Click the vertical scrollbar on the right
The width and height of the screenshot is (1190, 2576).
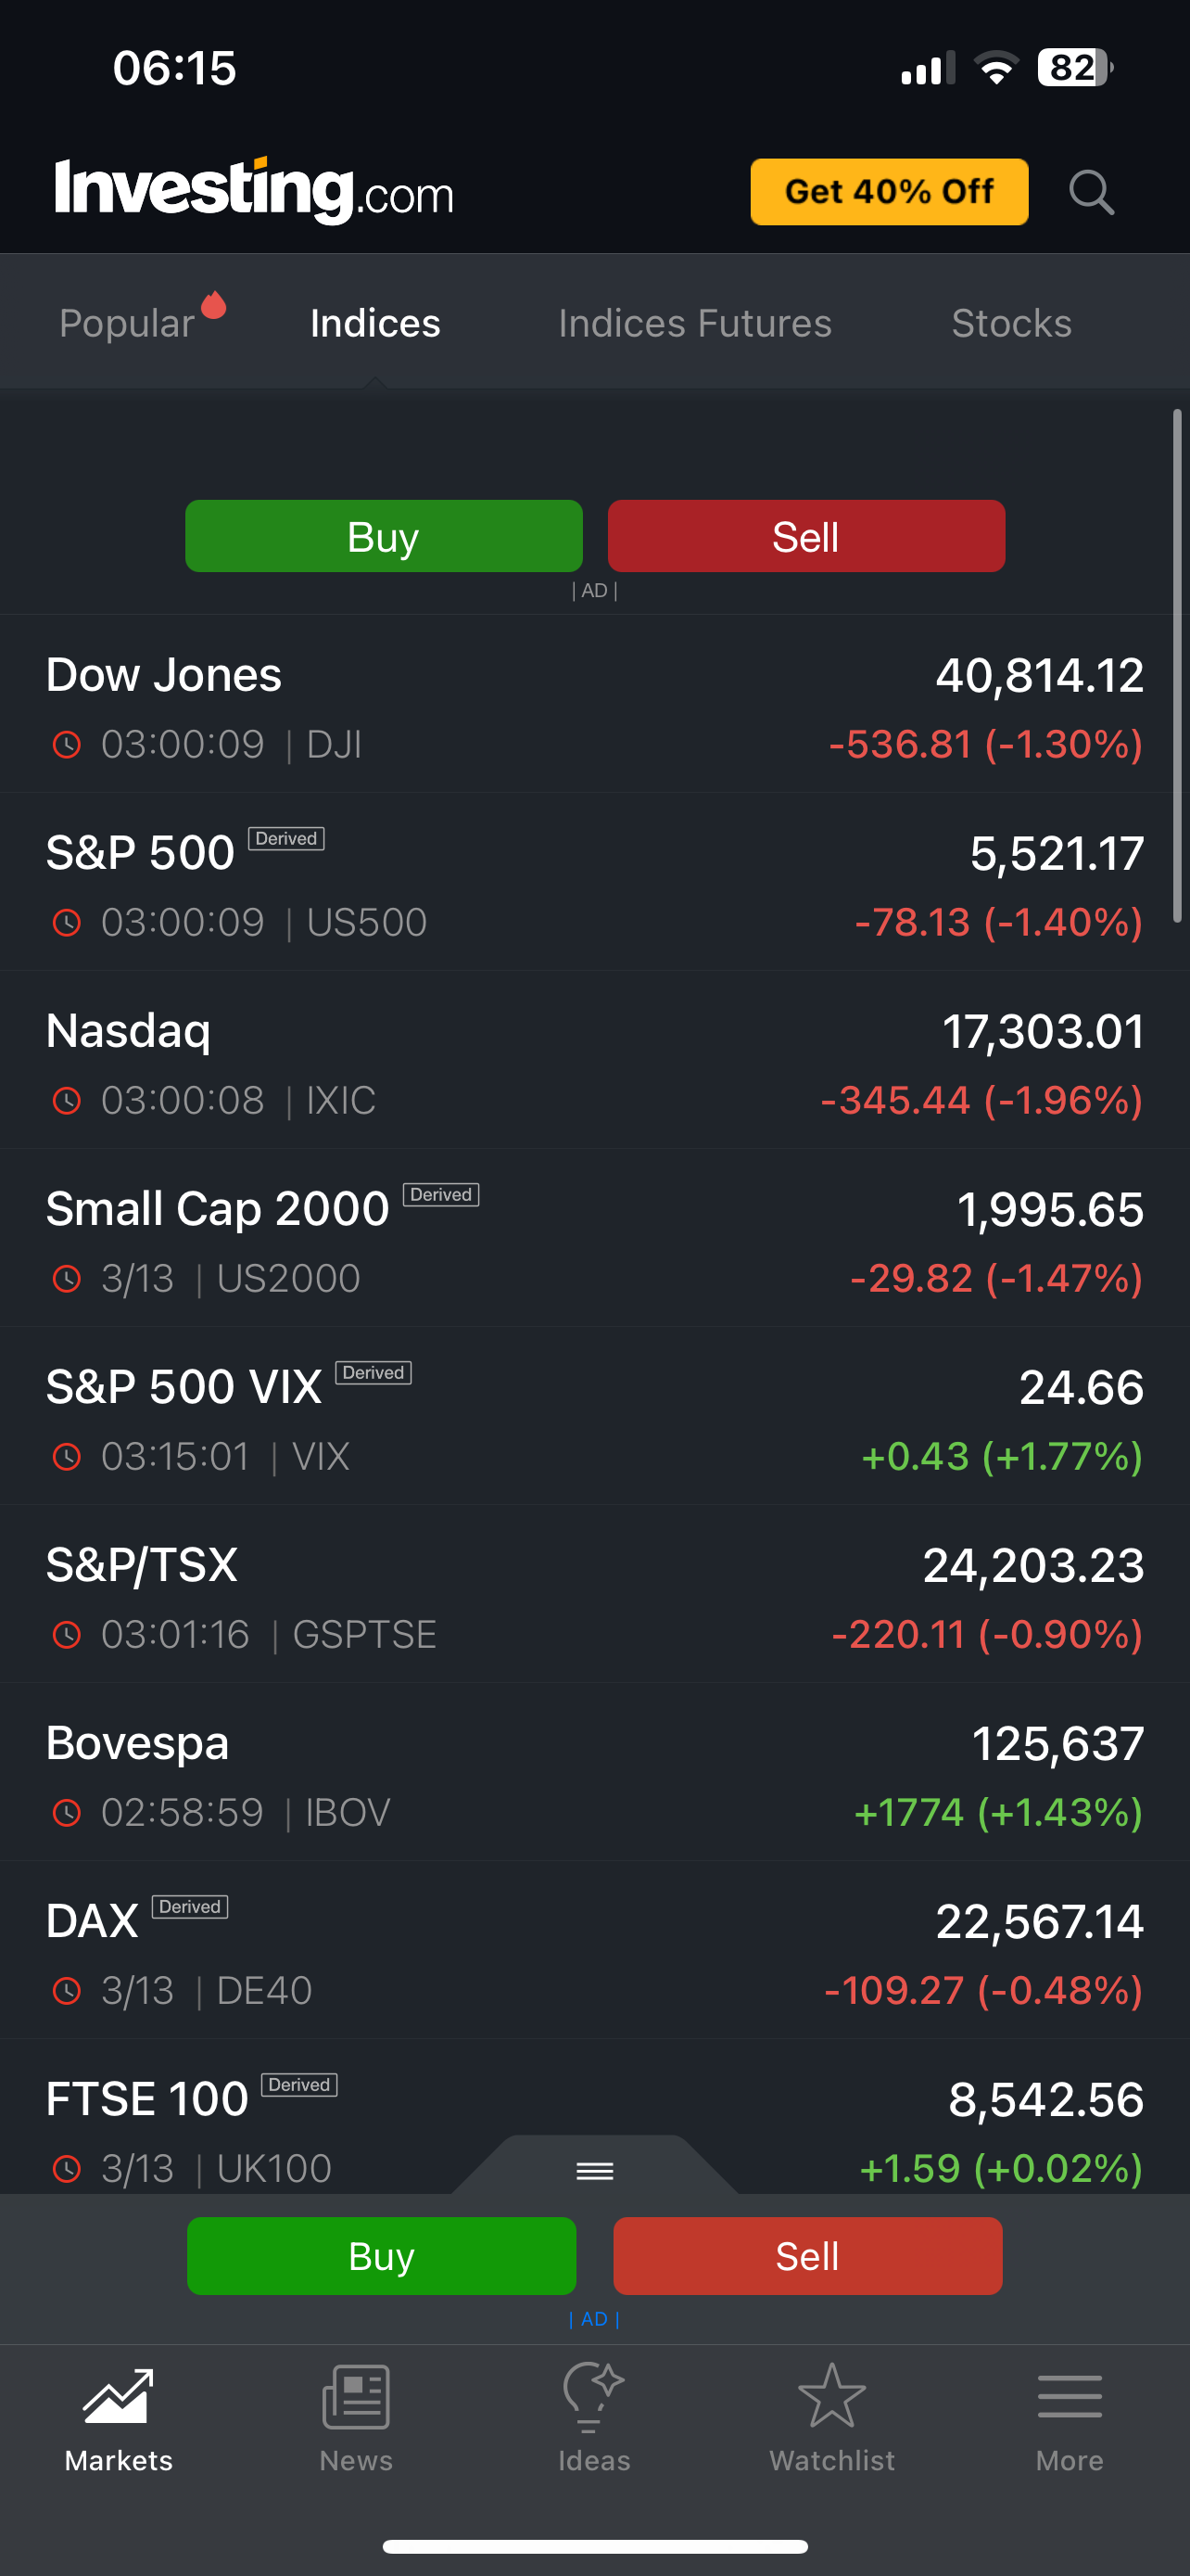tap(1177, 665)
